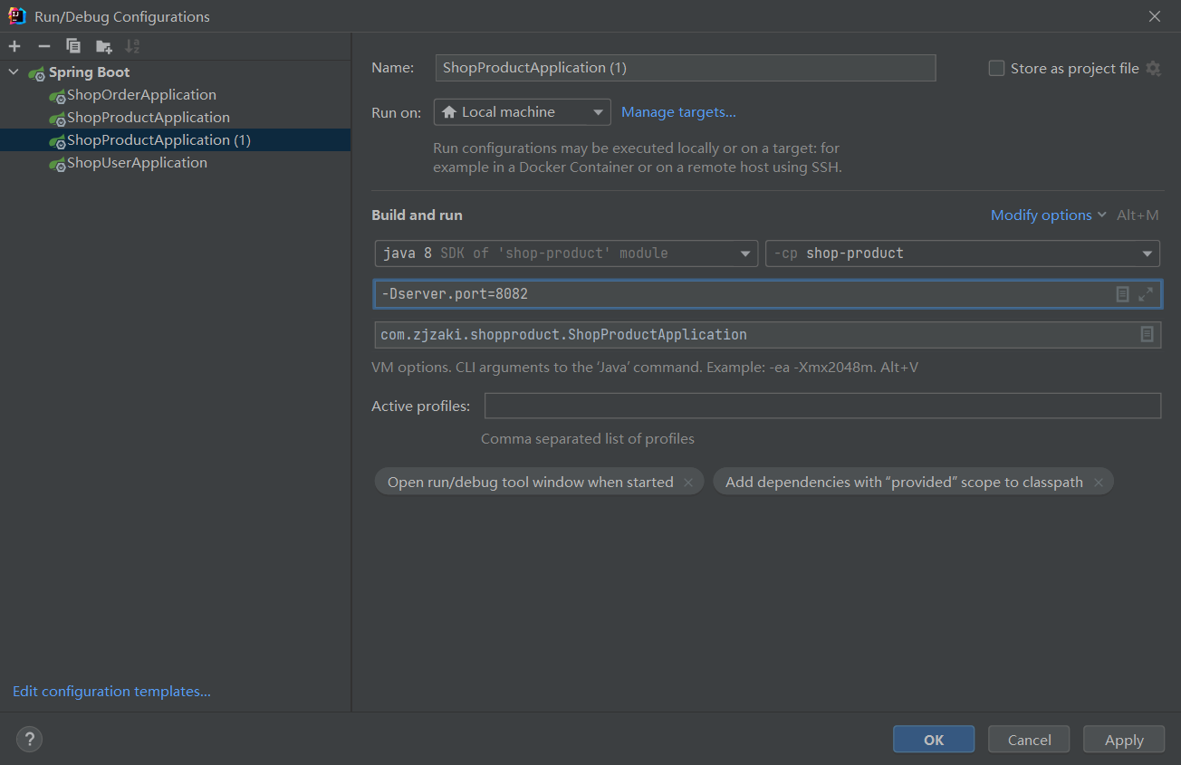This screenshot has width=1181, height=765.
Task: Select ShopOrderApplication configuration
Action: [141, 95]
